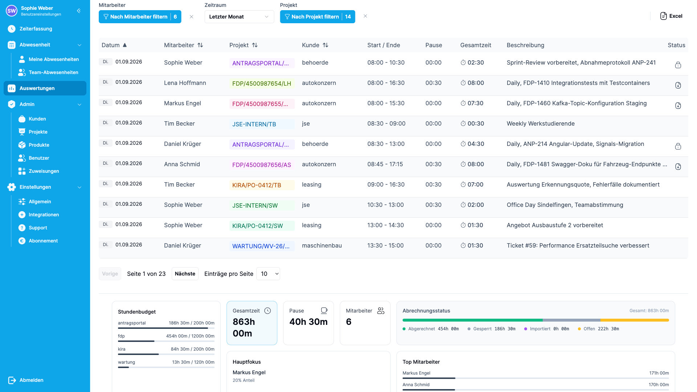The width and height of the screenshot is (697, 392).
Task: Open Zeiterfassung in the sidebar
Action: coord(45,29)
